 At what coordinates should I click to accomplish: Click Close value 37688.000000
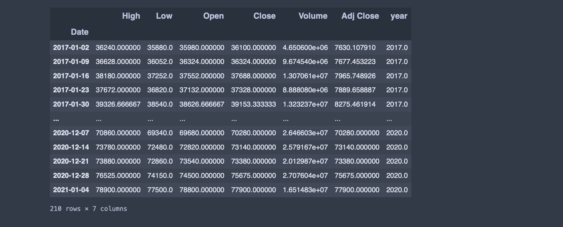pos(254,76)
